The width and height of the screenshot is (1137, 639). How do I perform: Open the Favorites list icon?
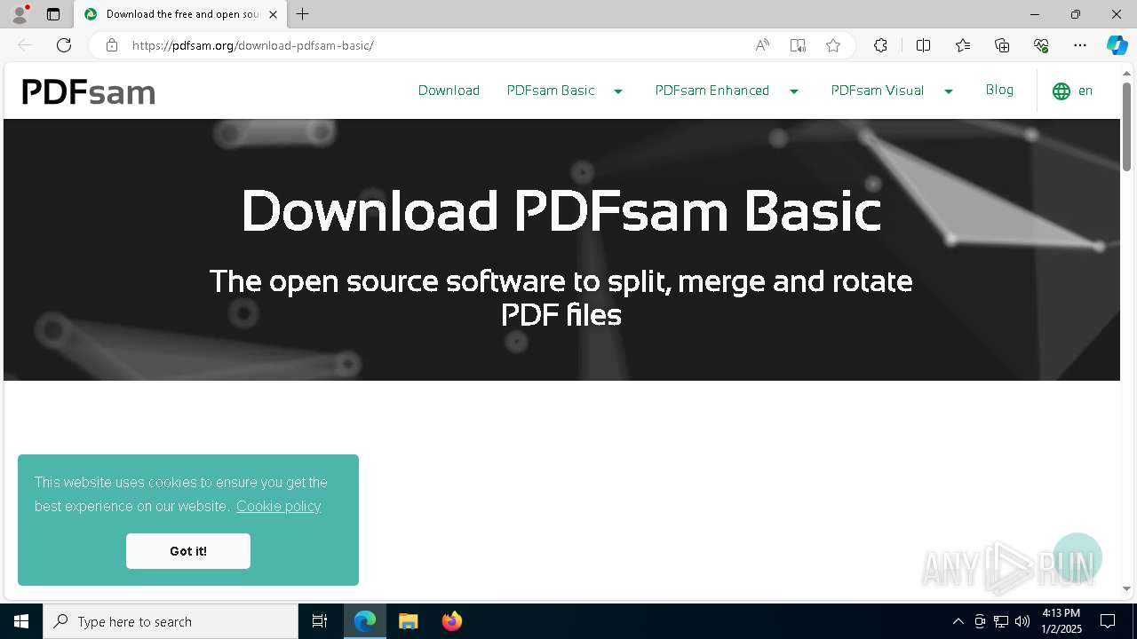click(x=963, y=45)
